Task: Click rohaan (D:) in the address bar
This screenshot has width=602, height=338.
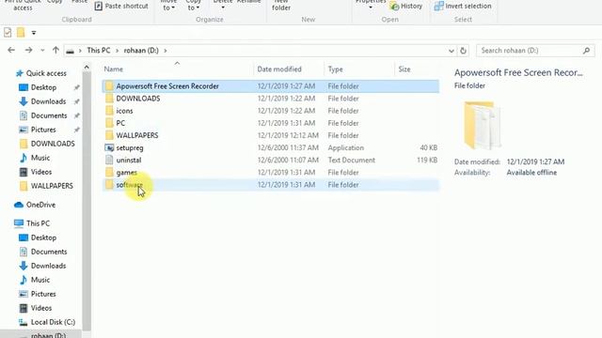Action: pyautogui.click(x=141, y=50)
